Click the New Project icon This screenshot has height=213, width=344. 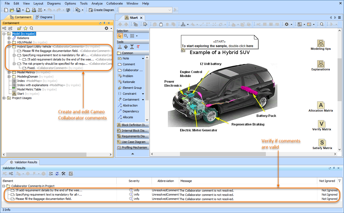tap(6, 10)
